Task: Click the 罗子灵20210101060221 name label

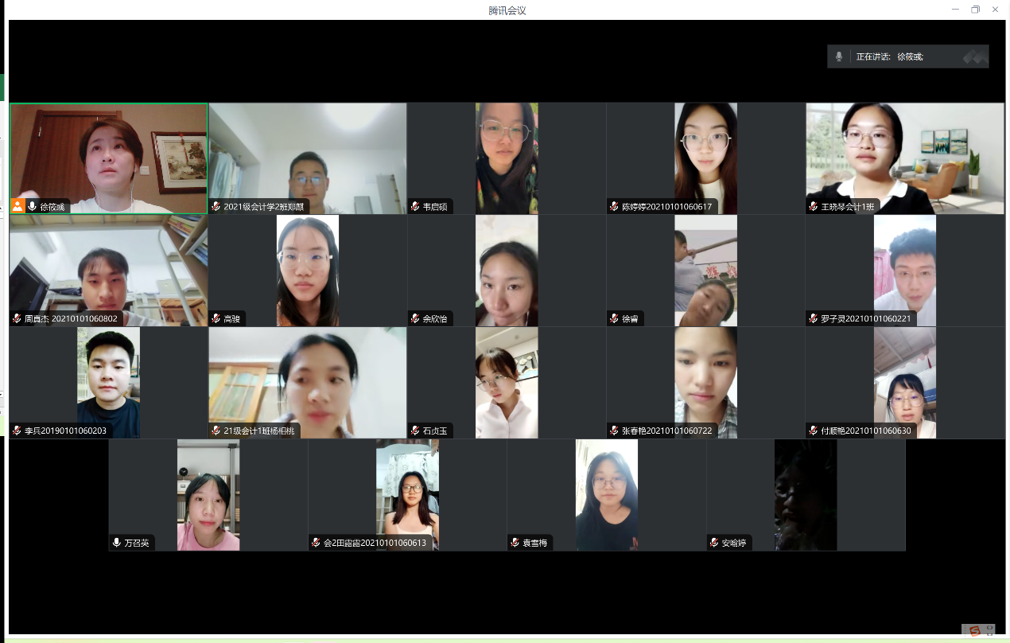Action: point(865,319)
